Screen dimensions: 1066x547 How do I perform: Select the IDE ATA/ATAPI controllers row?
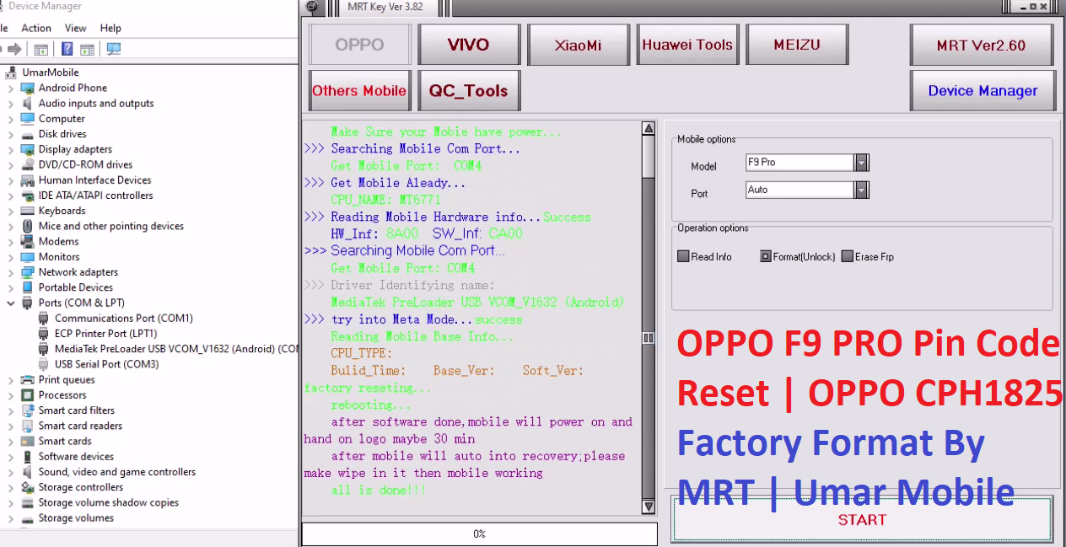[x=95, y=196]
